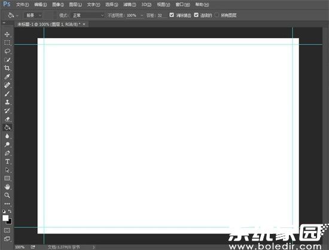Toggle the Anti-alias checkbox

pos(172,15)
